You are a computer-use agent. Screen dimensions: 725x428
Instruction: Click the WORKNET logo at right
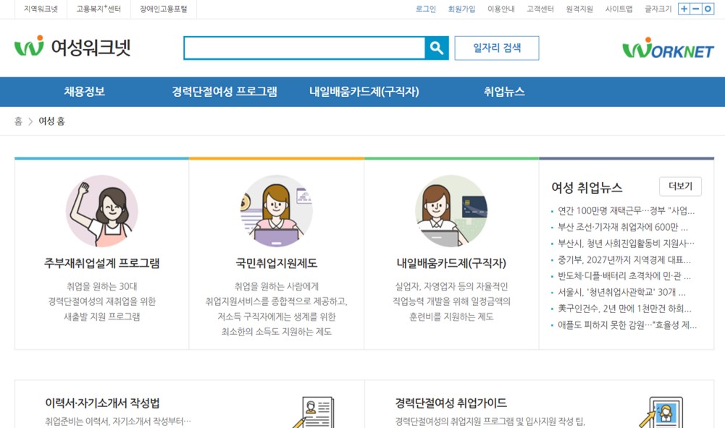(x=668, y=48)
